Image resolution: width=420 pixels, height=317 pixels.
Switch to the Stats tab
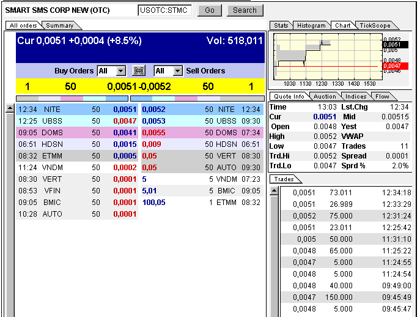(x=281, y=26)
